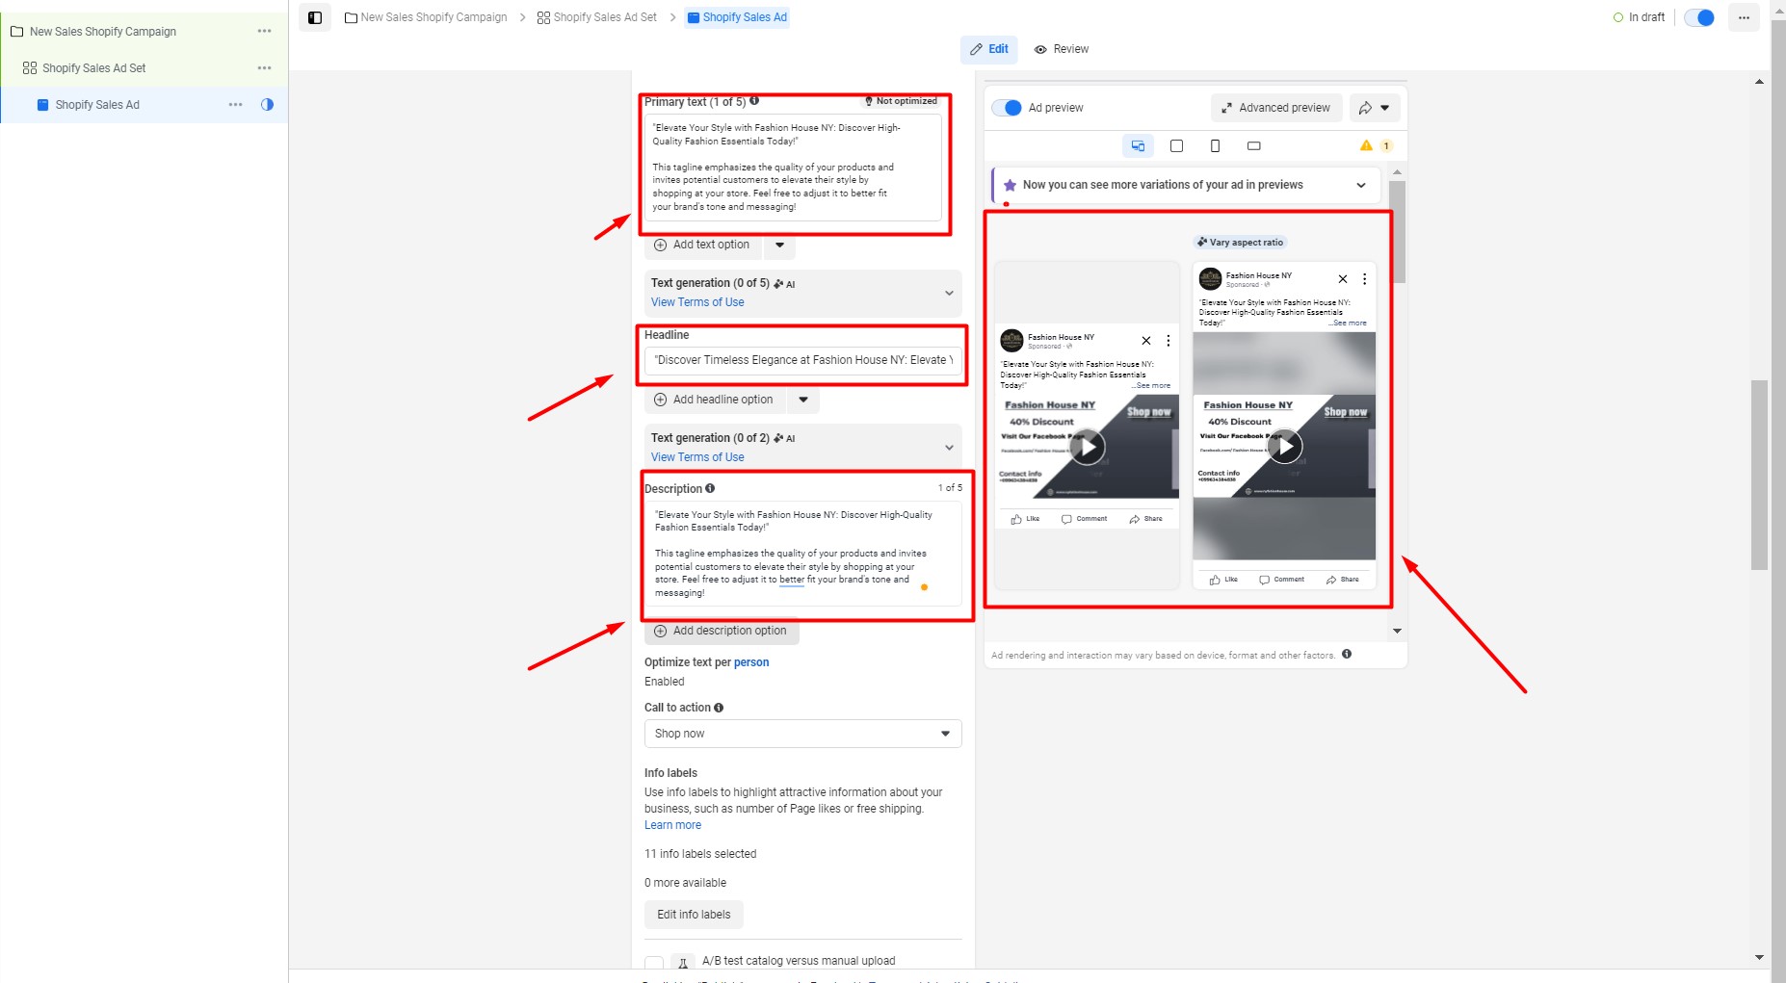Select Shopify Sales Ad Set in tree
1786x983 pixels.
pos(94,68)
